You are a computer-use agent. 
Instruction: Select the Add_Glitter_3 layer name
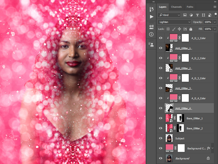coord(183,88)
